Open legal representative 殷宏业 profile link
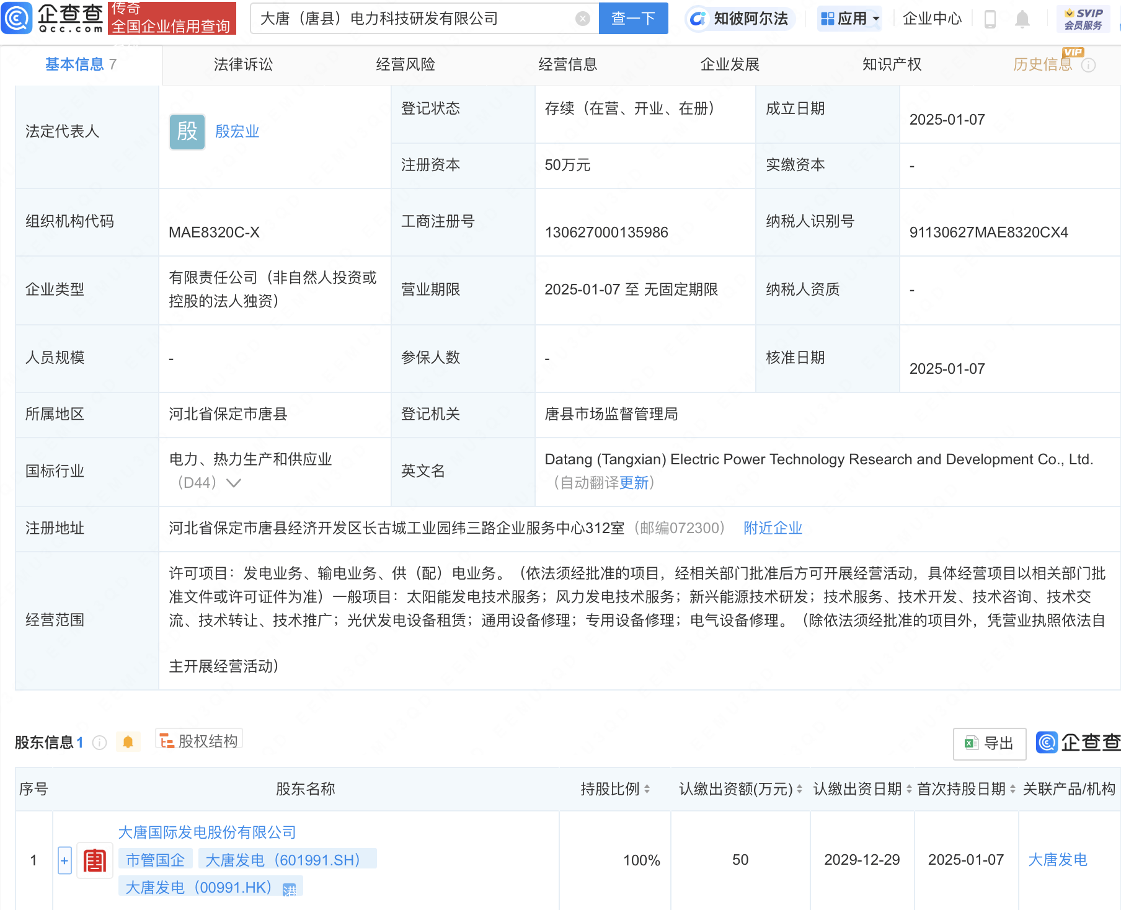This screenshot has height=910, width=1121. tap(236, 131)
